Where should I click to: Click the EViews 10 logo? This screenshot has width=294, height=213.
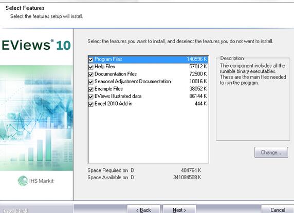(x=36, y=45)
